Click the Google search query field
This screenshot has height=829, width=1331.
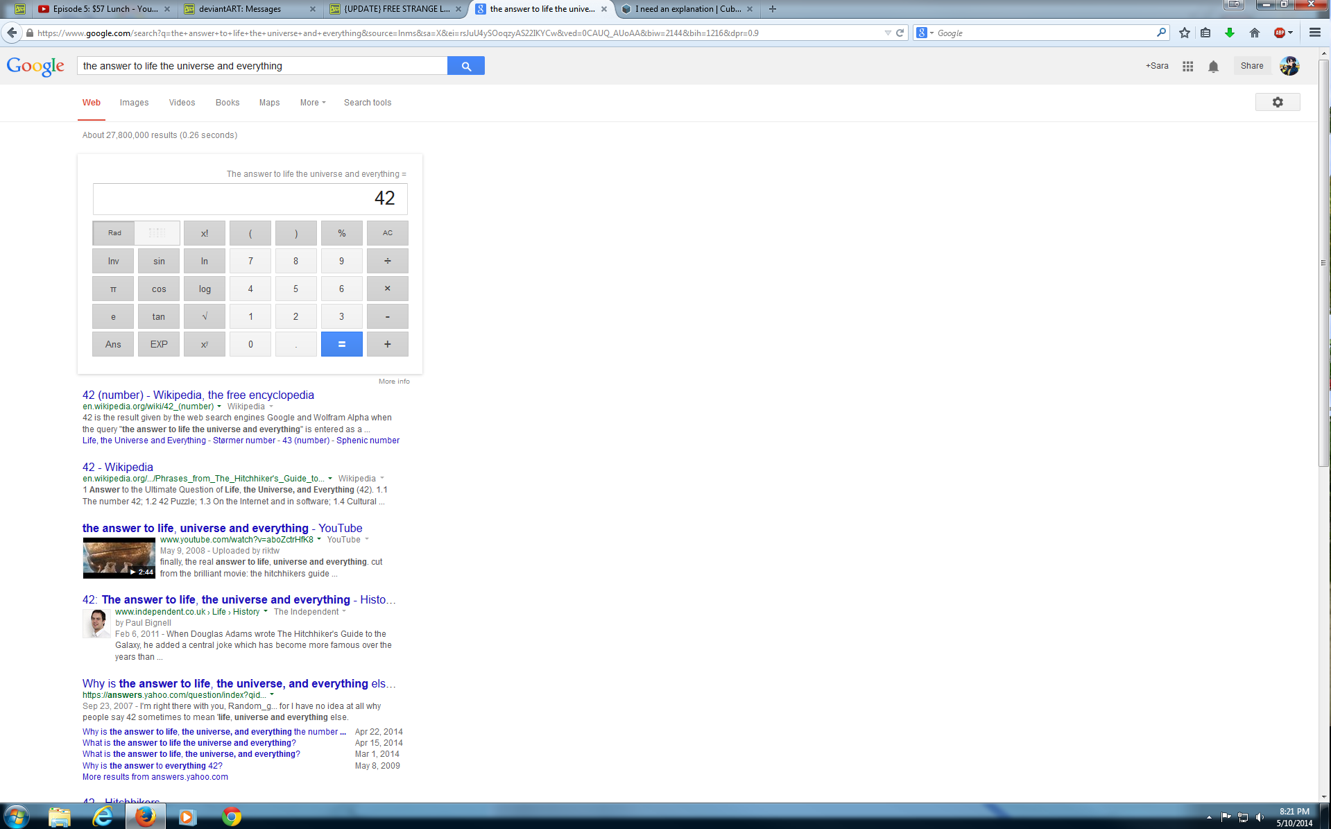[x=262, y=66]
